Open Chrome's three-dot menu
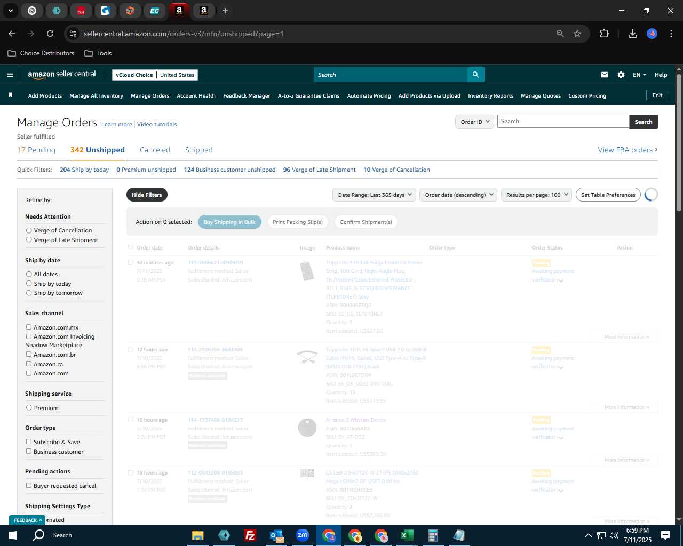The image size is (683, 546). click(x=670, y=34)
